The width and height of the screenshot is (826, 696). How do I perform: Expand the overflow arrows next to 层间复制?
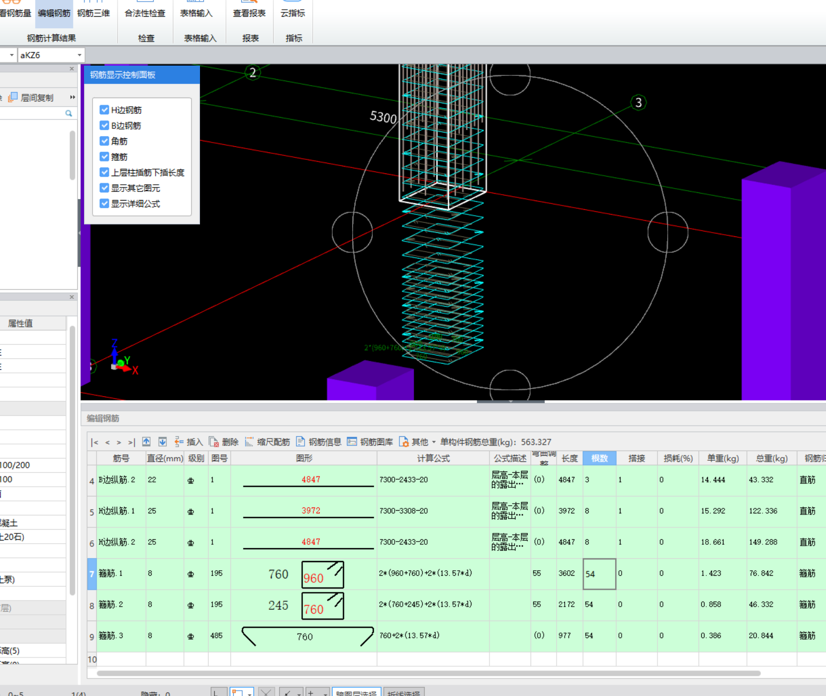coord(72,97)
